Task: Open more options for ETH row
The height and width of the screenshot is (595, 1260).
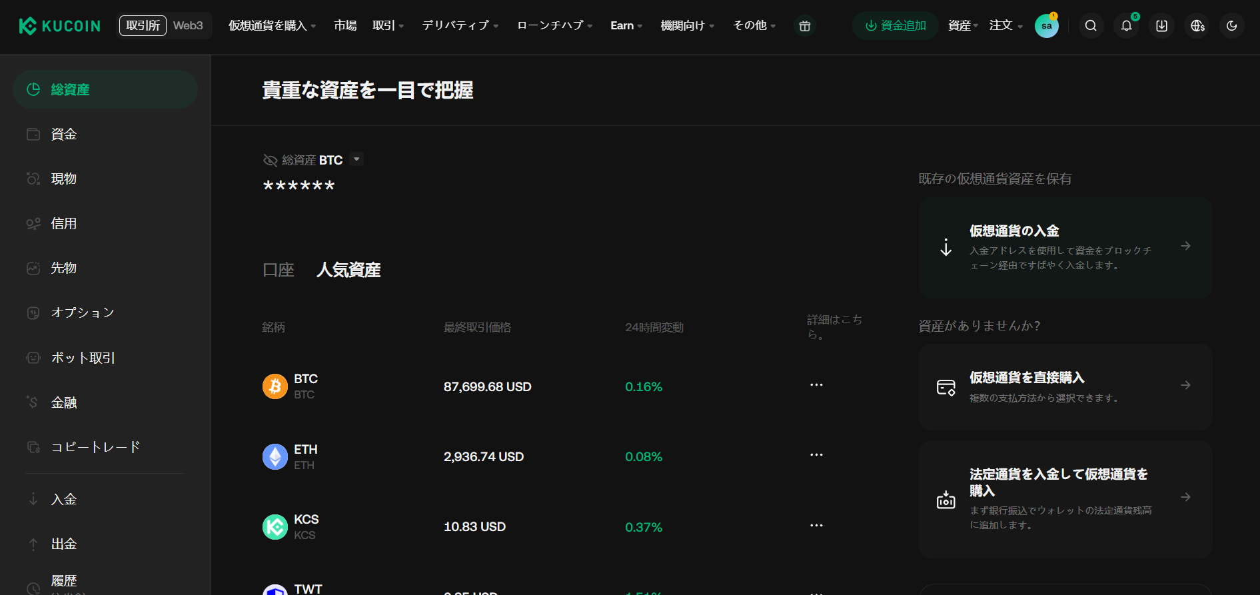Action: tap(816, 455)
